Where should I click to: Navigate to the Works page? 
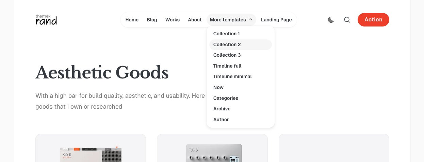tap(172, 20)
